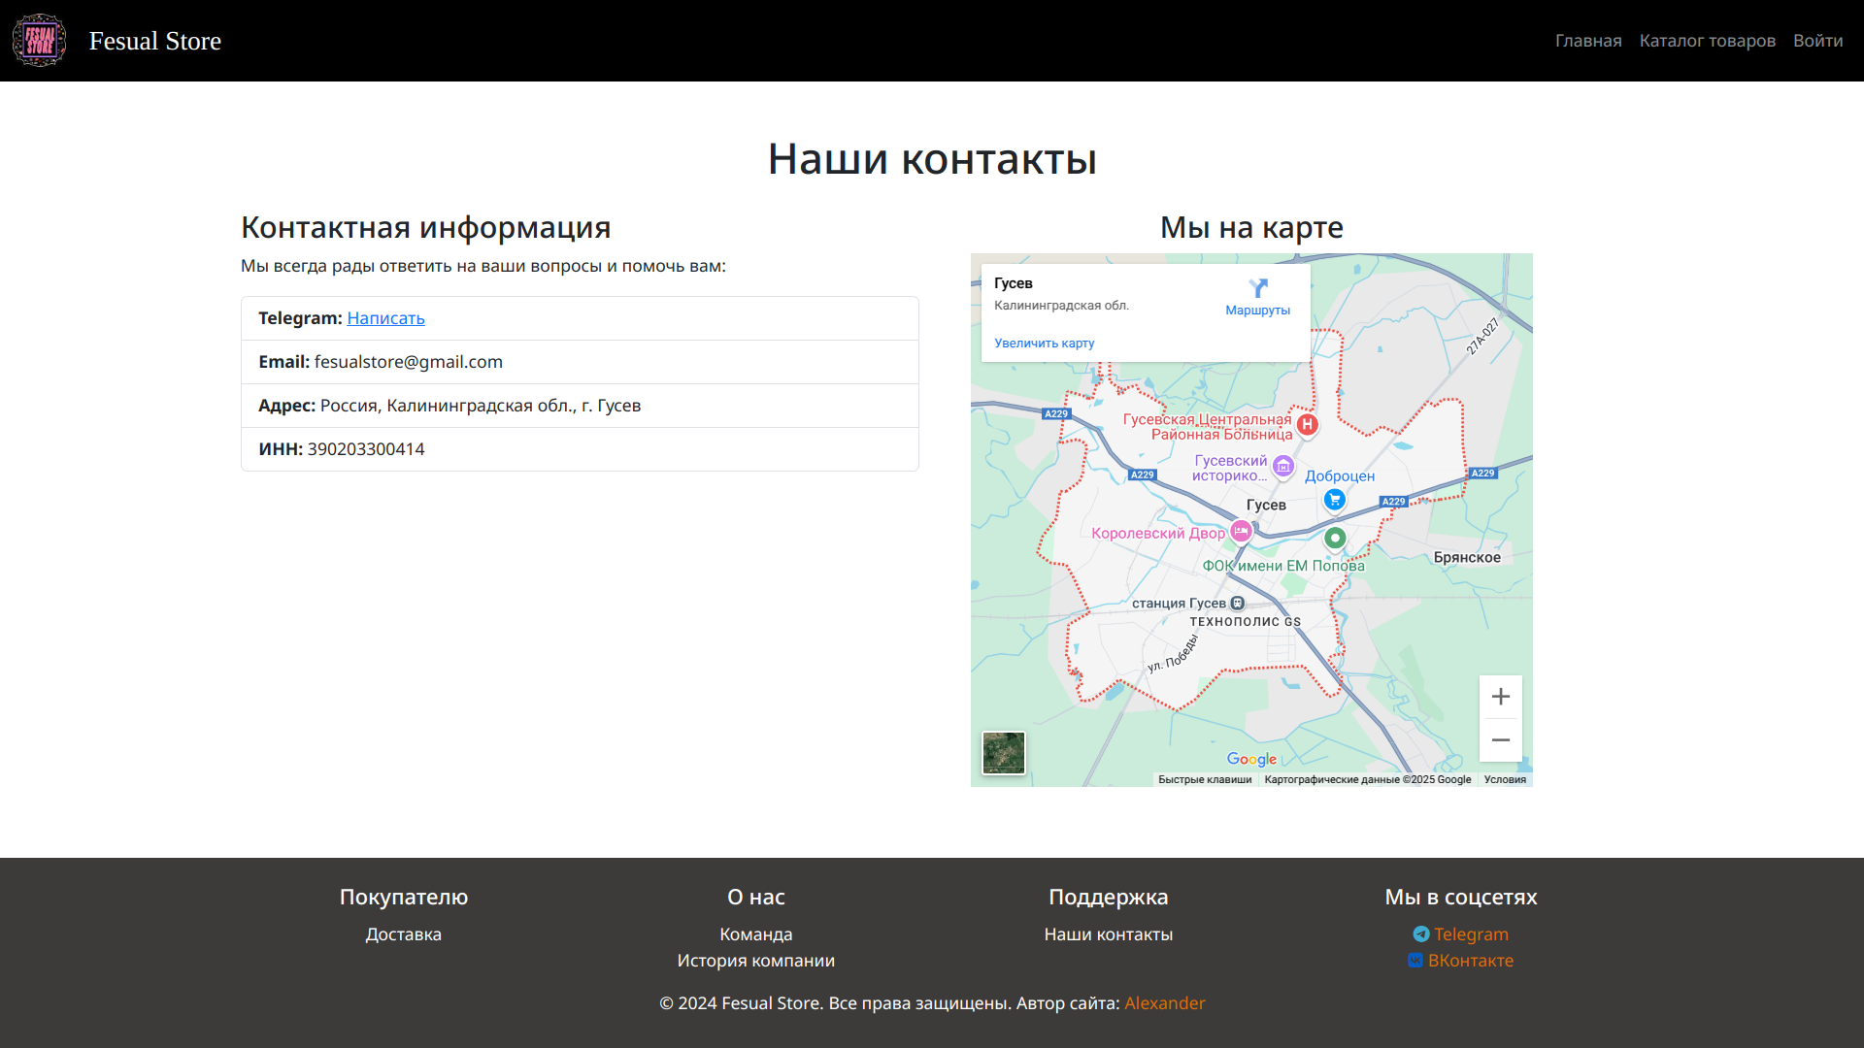Open the История компании footer link
The image size is (1864, 1048).
(755, 961)
